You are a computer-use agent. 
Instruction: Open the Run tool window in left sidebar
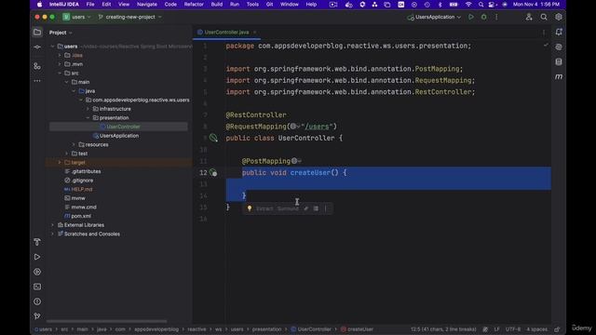point(37,257)
